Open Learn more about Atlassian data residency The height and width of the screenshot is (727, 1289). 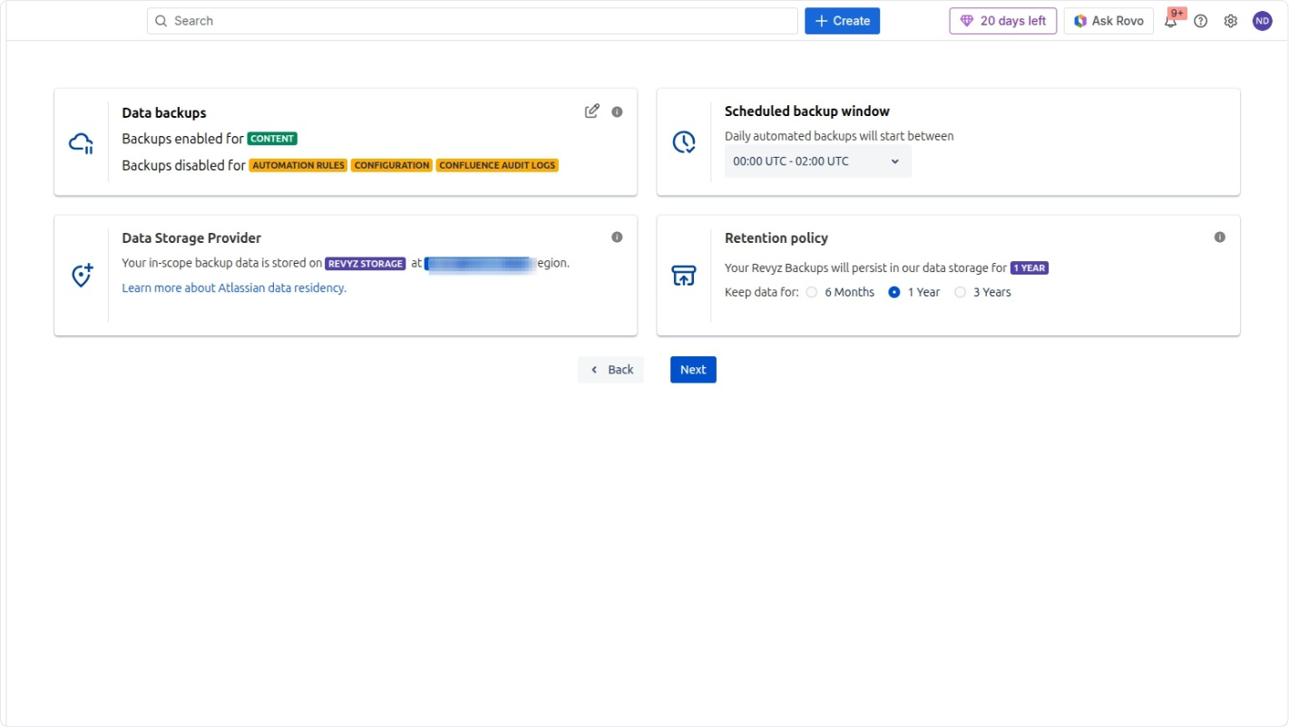(234, 288)
